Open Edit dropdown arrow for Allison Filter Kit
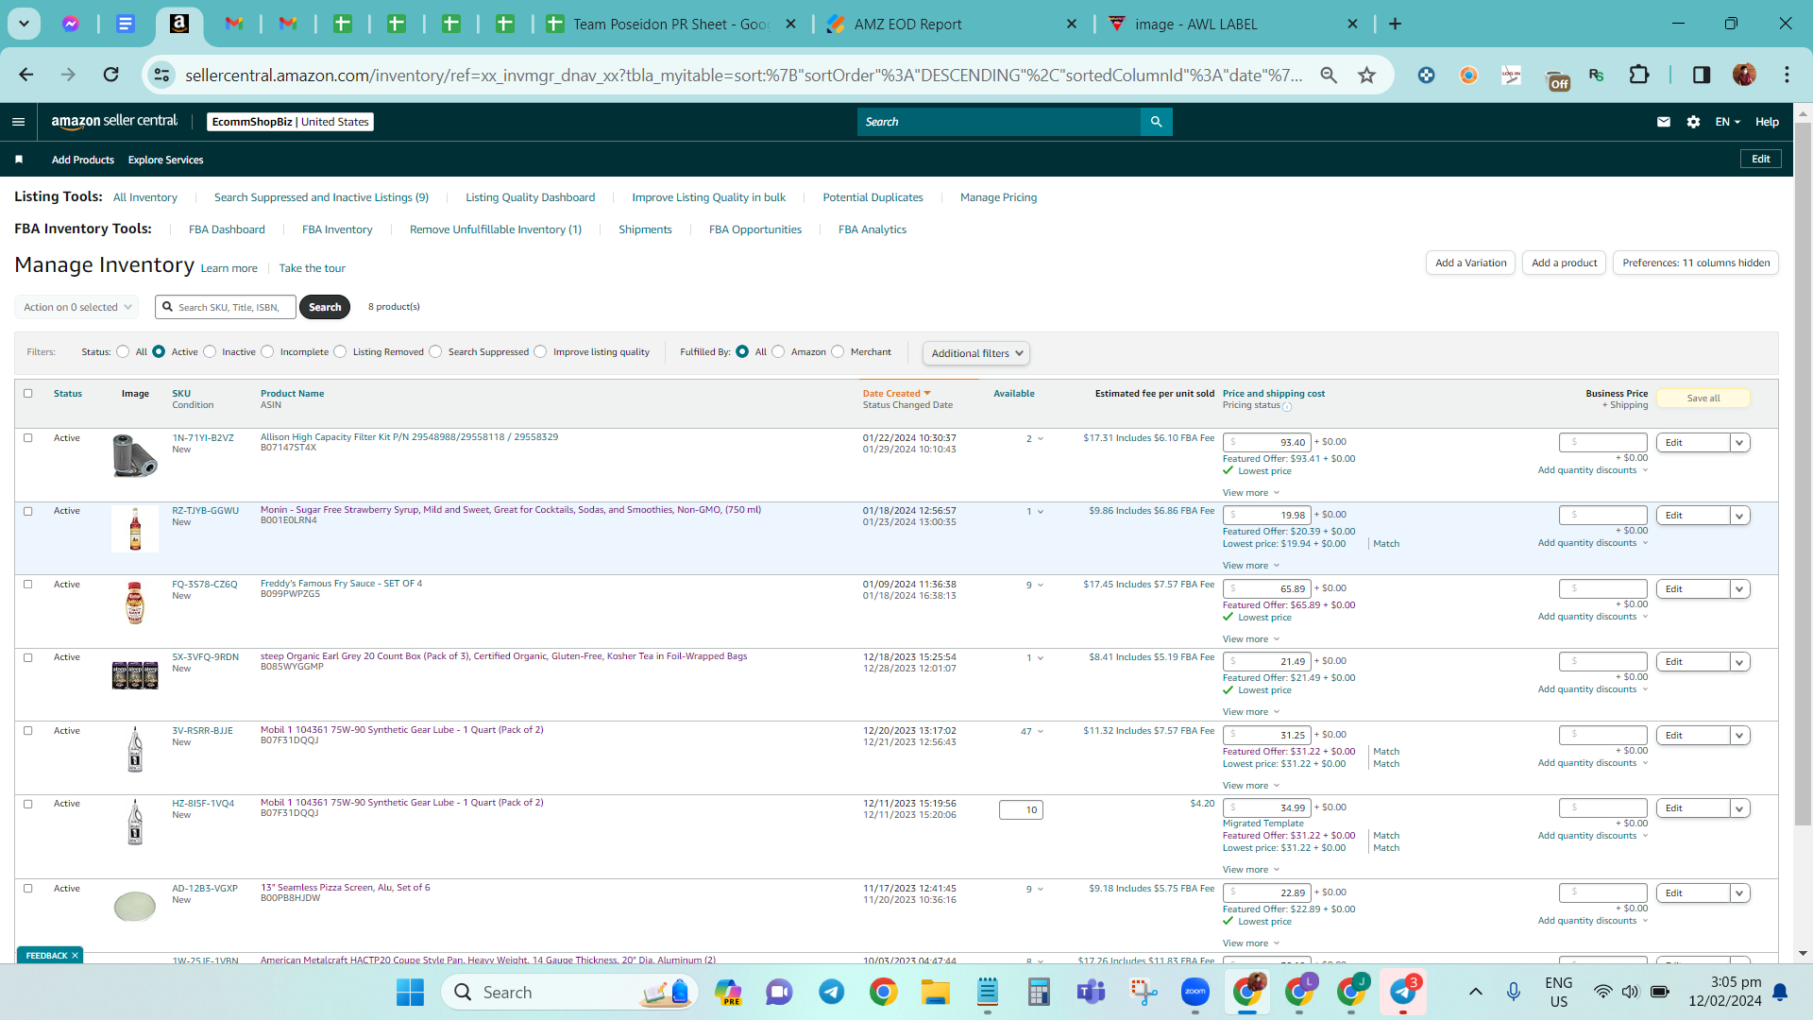This screenshot has width=1813, height=1020. click(1739, 443)
